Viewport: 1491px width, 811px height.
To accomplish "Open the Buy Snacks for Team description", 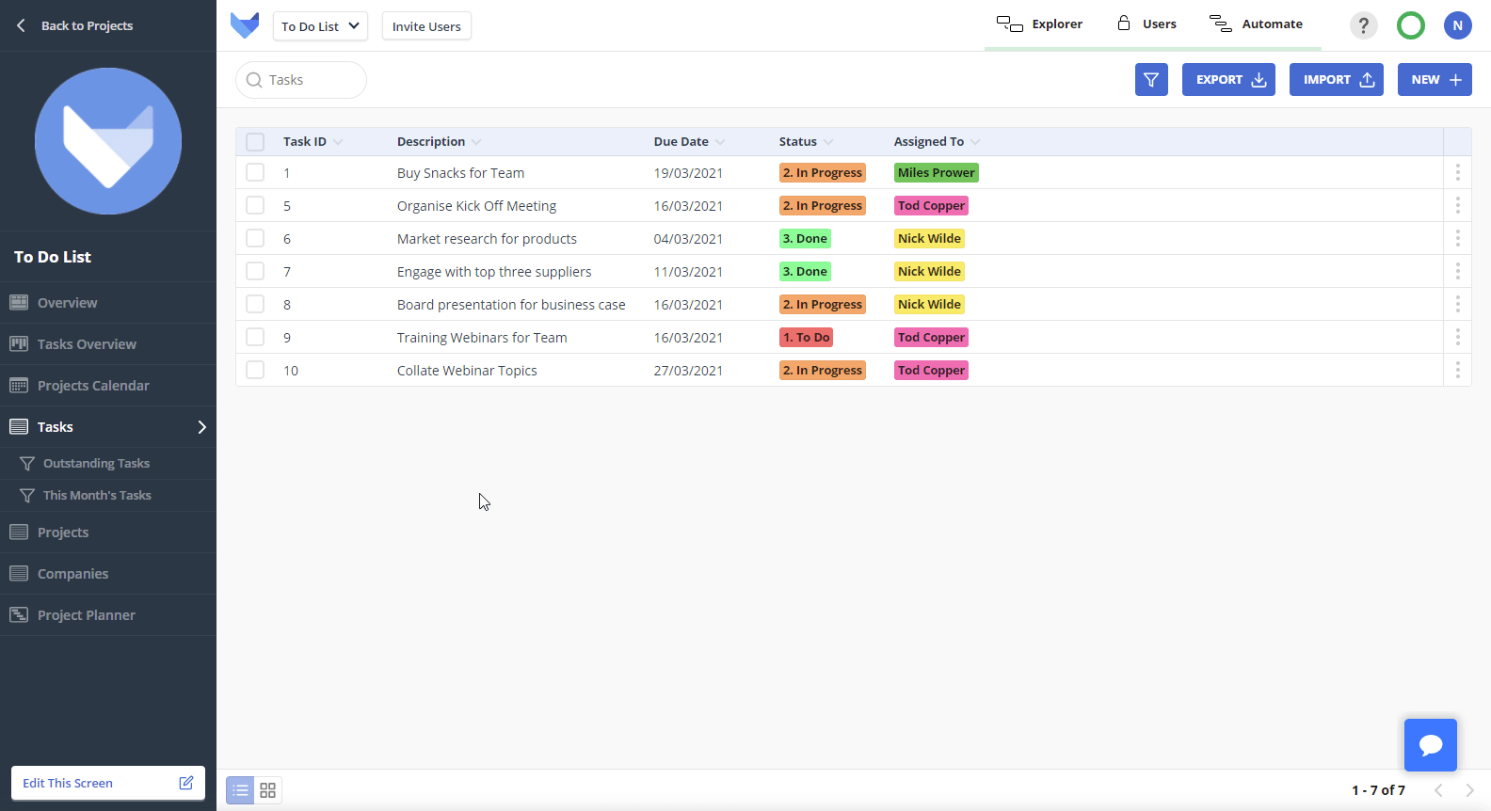I will [x=460, y=173].
